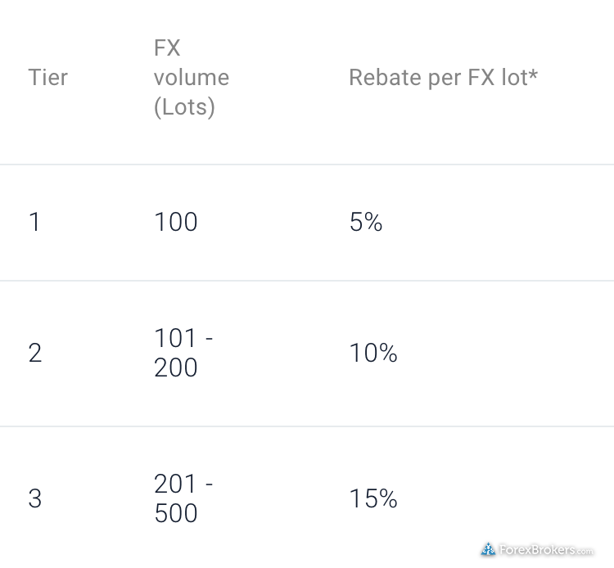The image size is (614, 568).
Task: Click the asterisk after Rebate per FX lot
Action: point(533,73)
